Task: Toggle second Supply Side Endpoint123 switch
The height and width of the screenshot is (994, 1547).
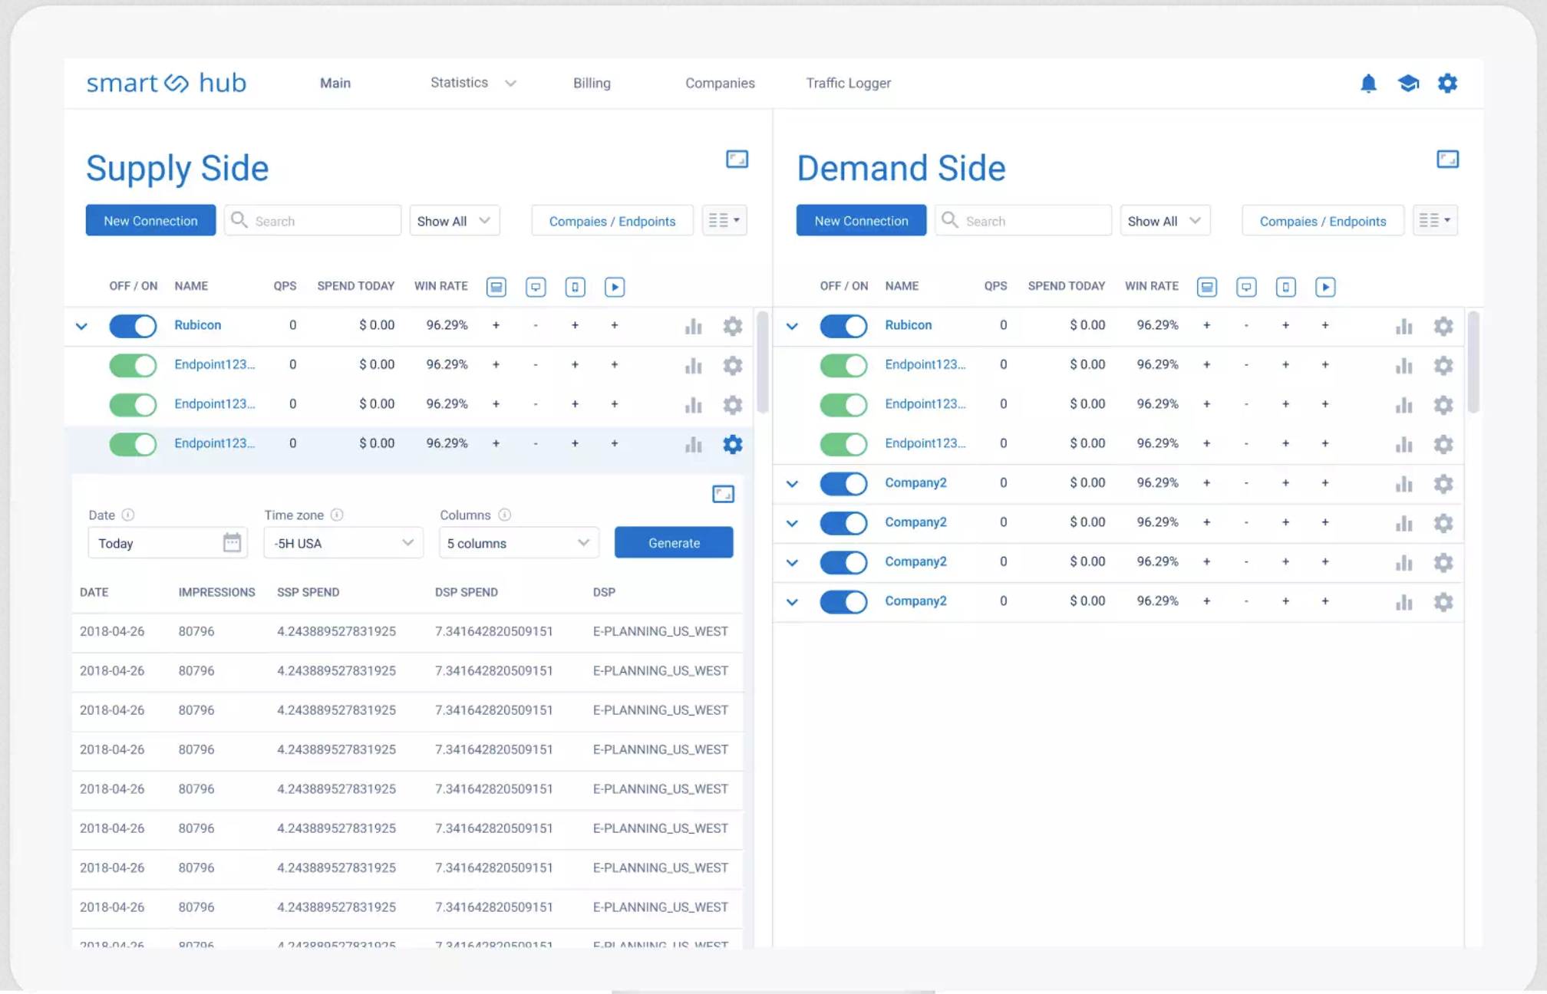Action: [x=133, y=404]
